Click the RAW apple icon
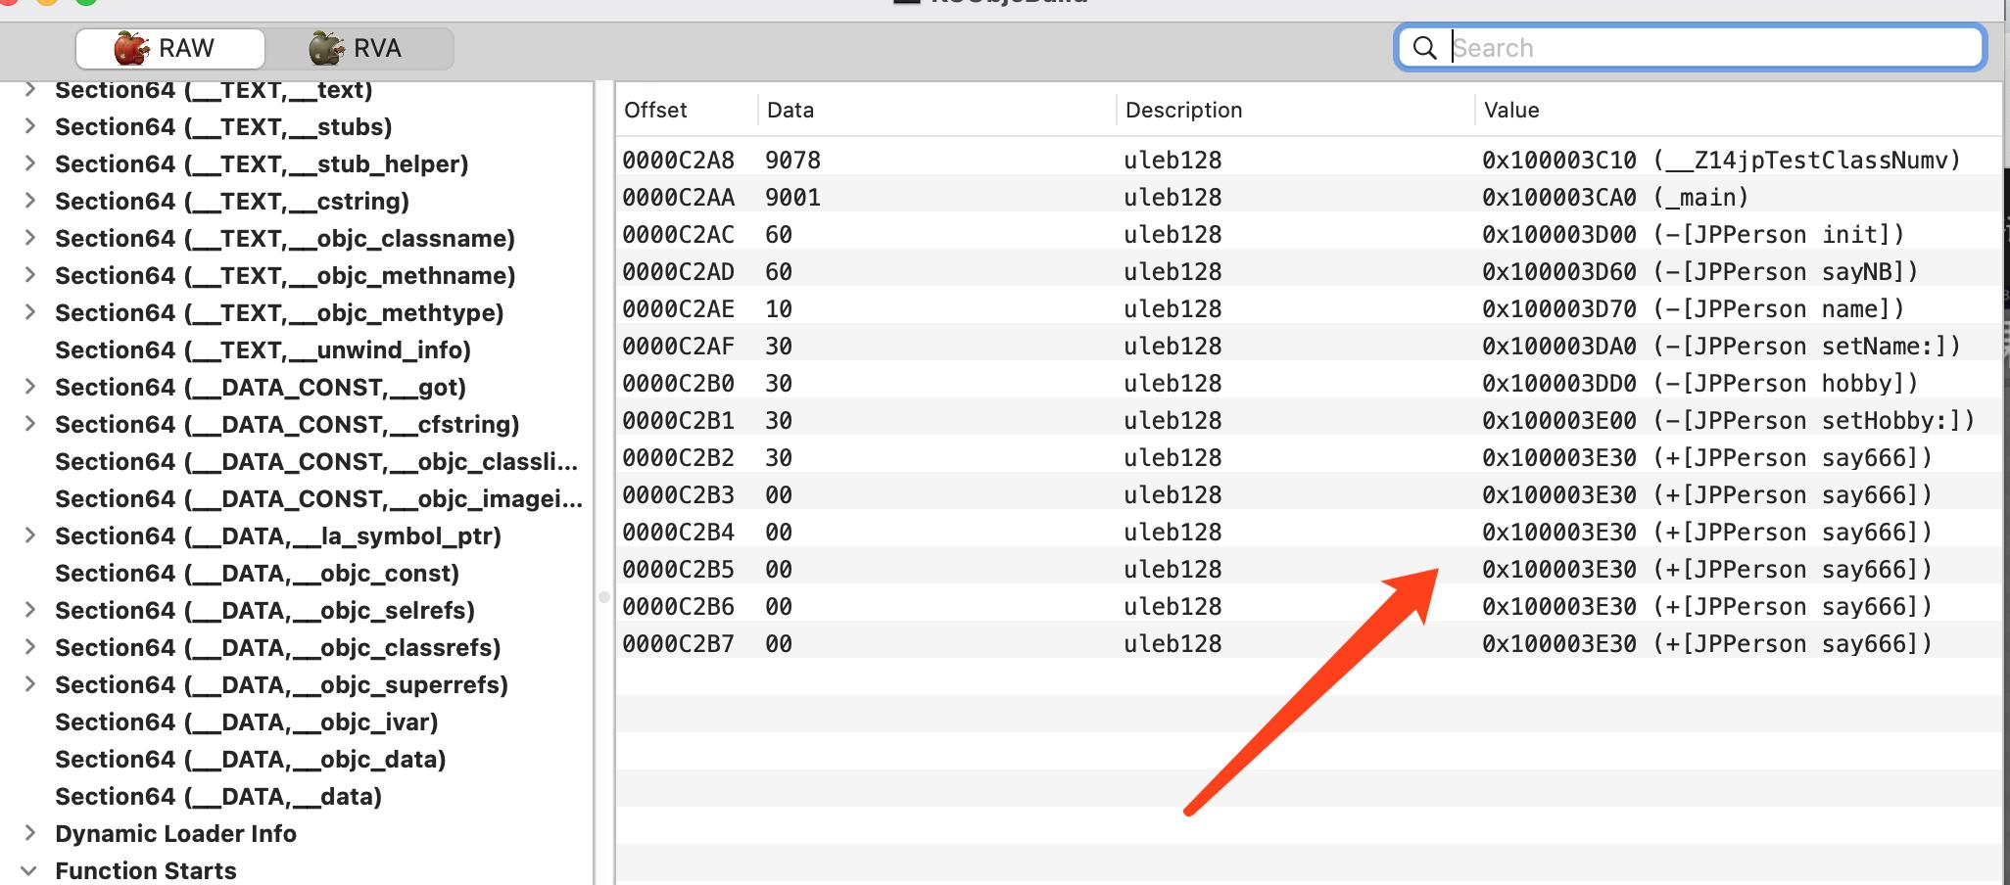Screen dimensions: 2010x885 (131, 48)
